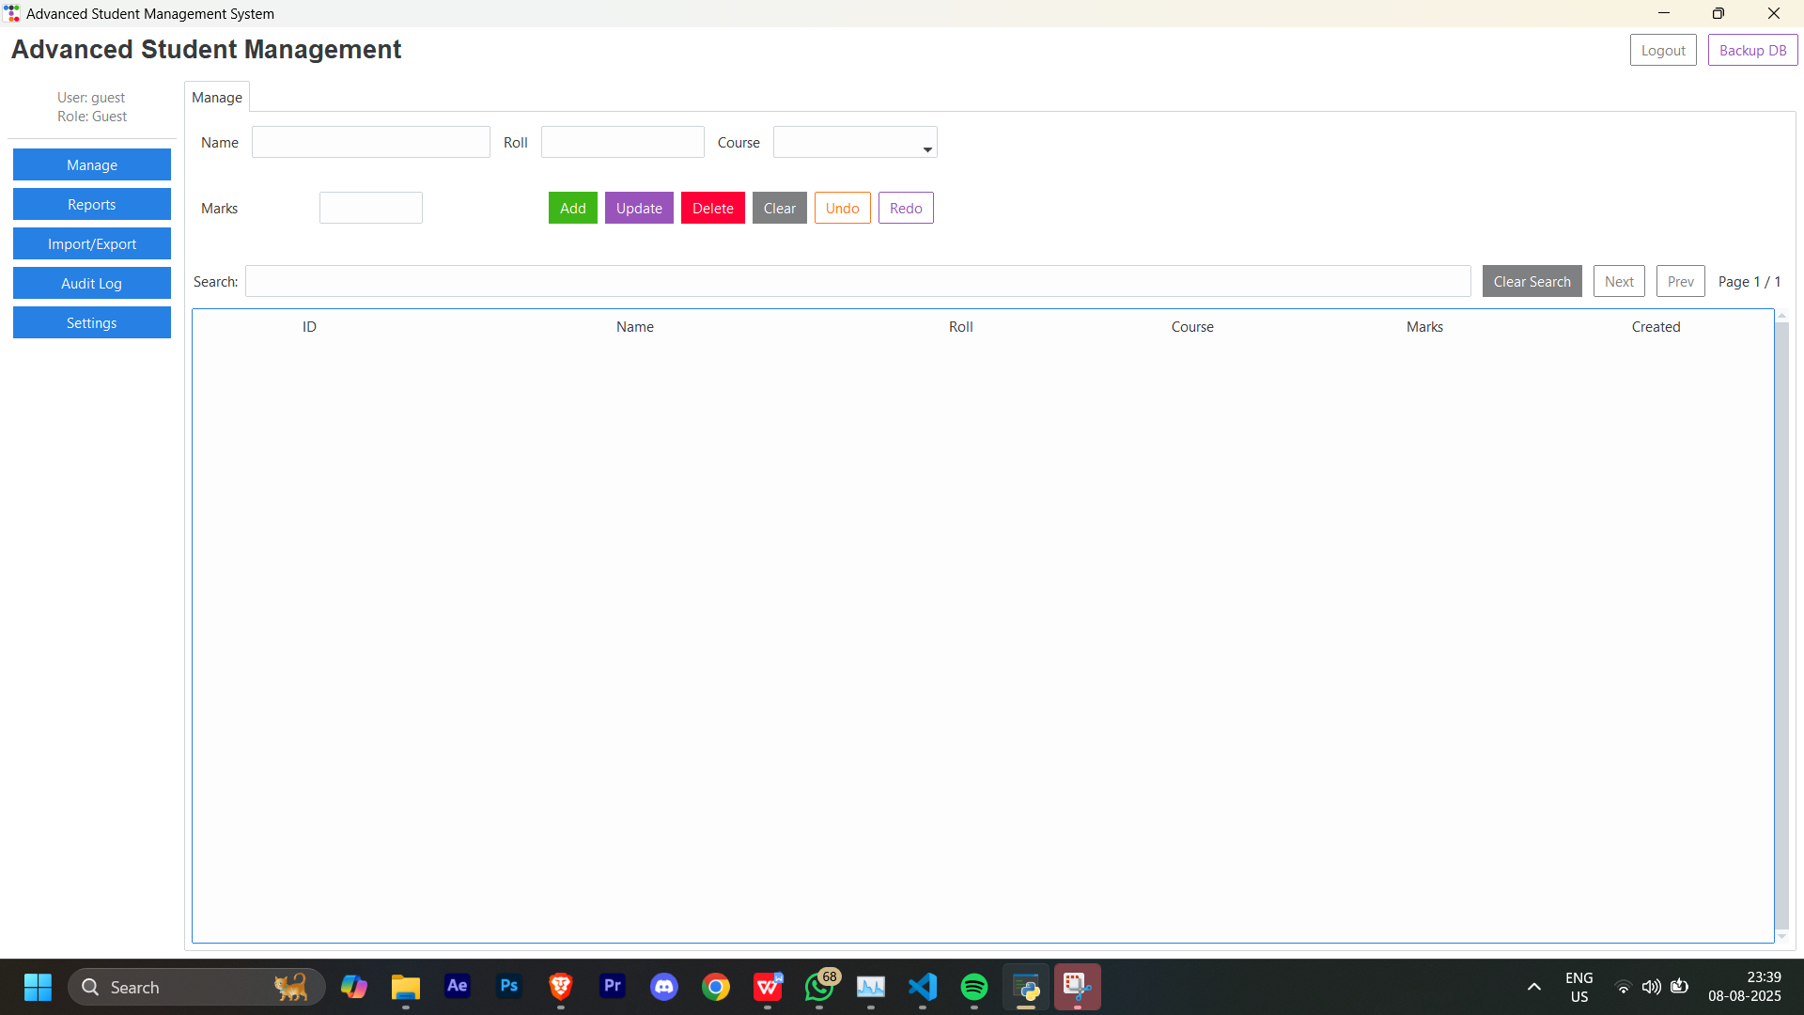The height and width of the screenshot is (1015, 1804).
Task: Open the battery status icon
Action: click(x=1680, y=987)
